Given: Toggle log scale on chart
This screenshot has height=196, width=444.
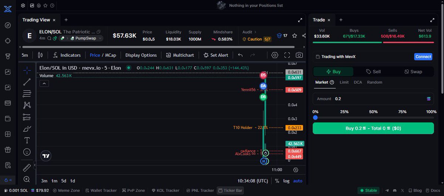Looking at the screenshot, I should (x=286, y=181).
